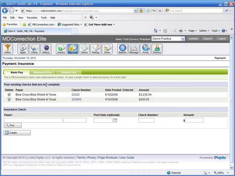235x176 pixels.
Task: Click the Support header button
Action: click(207, 38)
